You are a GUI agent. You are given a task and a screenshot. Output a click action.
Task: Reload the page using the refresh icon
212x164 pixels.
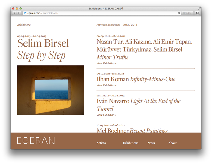(179, 13)
